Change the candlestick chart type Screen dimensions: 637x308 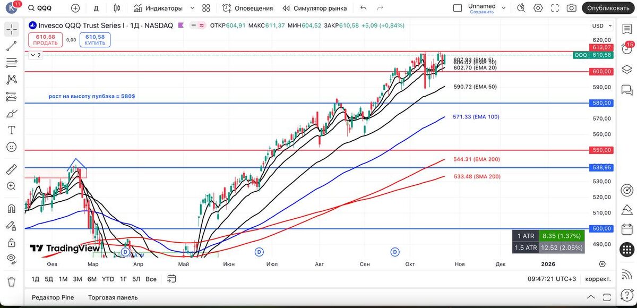[117, 8]
